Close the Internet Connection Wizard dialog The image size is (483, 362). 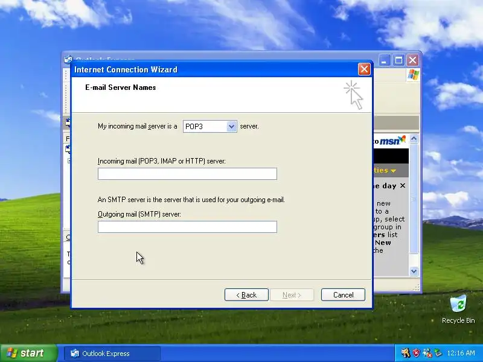click(364, 69)
